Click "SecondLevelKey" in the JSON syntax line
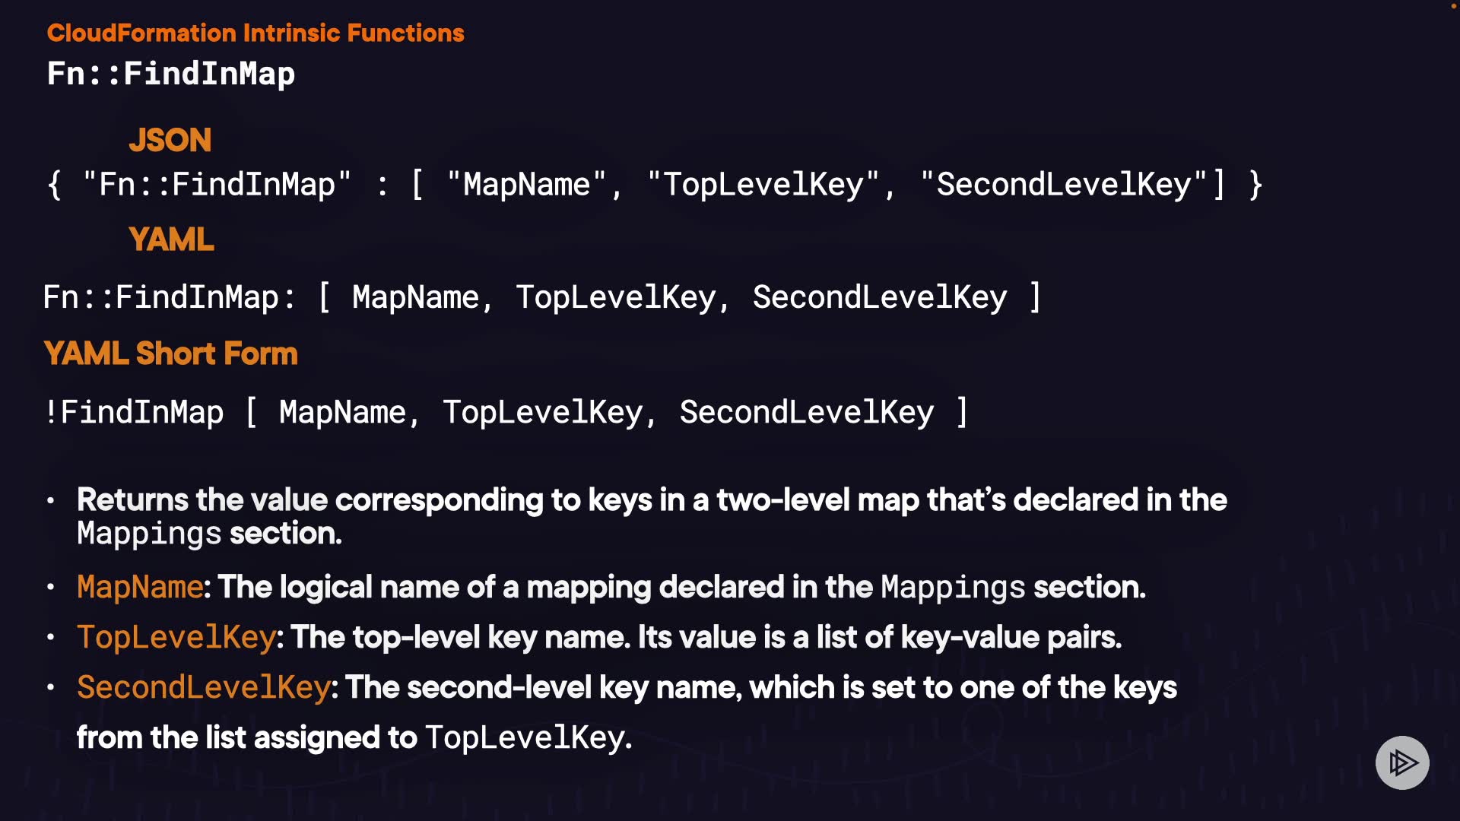Viewport: 1460px width, 821px height. click(x=1063, y=185)
